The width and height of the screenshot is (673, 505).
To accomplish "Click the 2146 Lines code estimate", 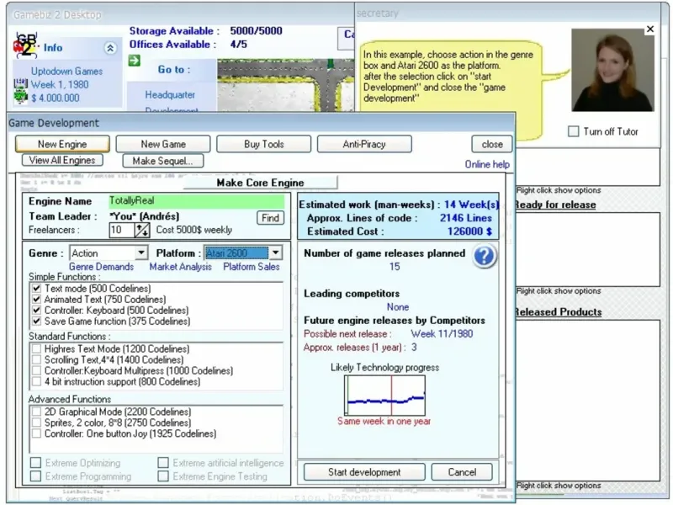I will [466, 218].
